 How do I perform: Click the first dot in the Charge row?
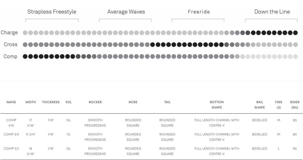pyautogui.click(x=25, y=33)
